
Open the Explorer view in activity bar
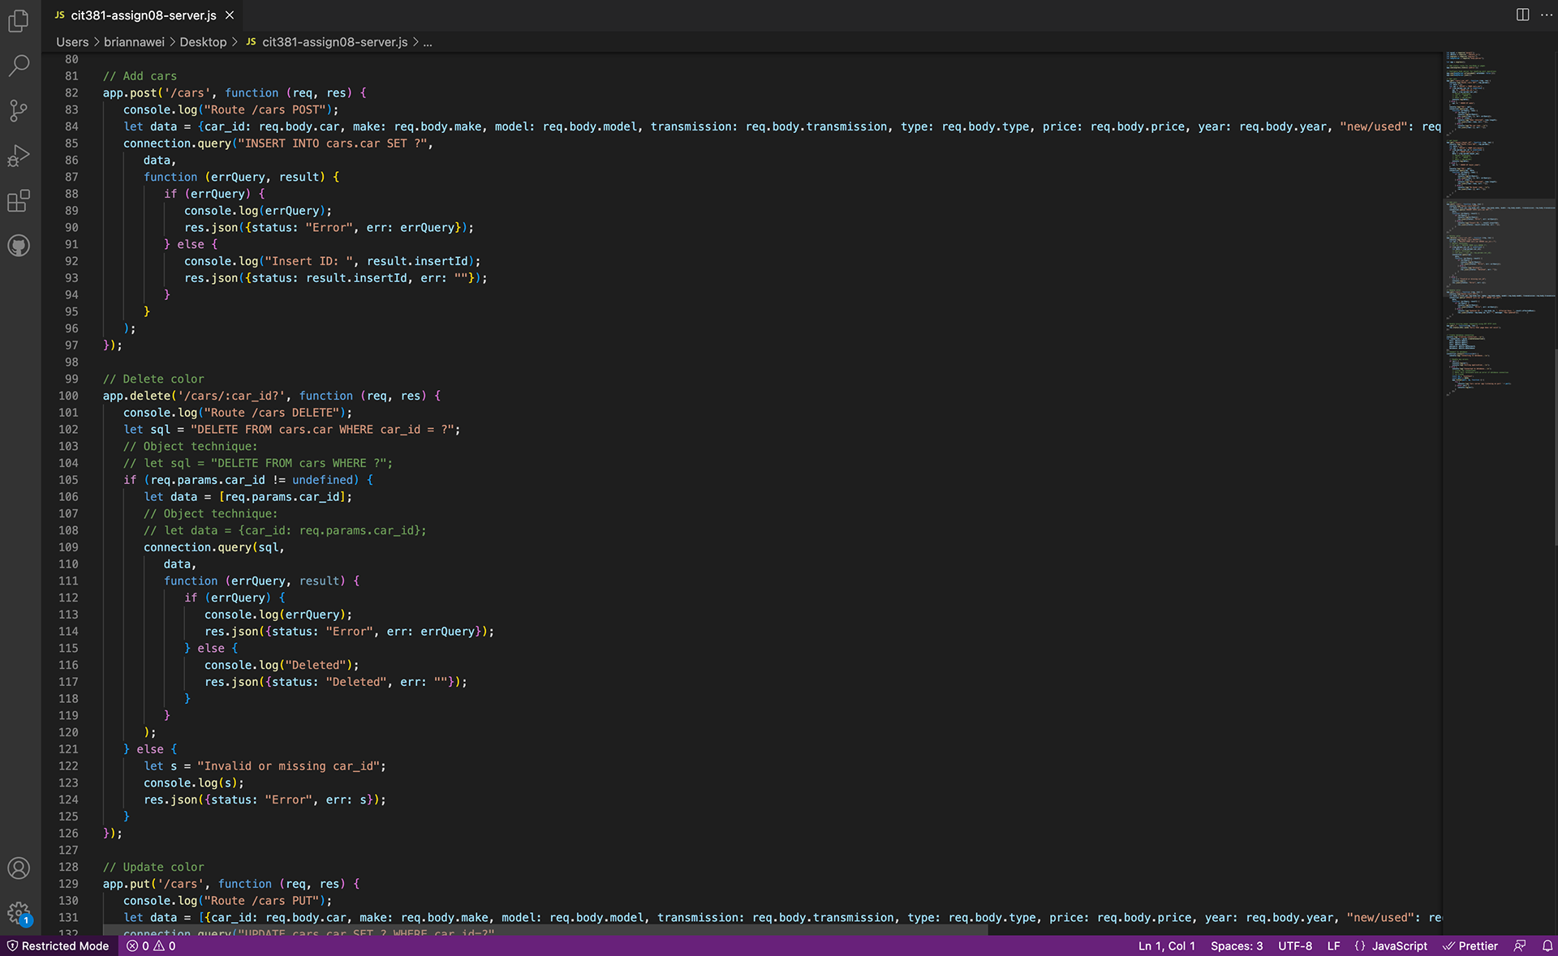click(x=19, y=20)
